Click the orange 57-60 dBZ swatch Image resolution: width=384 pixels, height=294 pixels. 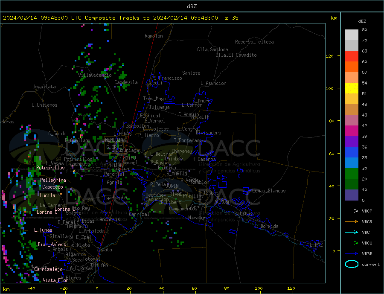click(352, 67)
